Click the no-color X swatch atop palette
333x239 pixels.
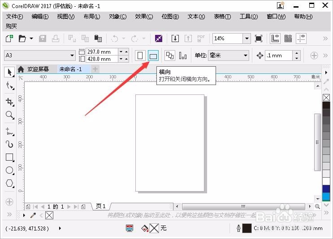coord(326,98)
